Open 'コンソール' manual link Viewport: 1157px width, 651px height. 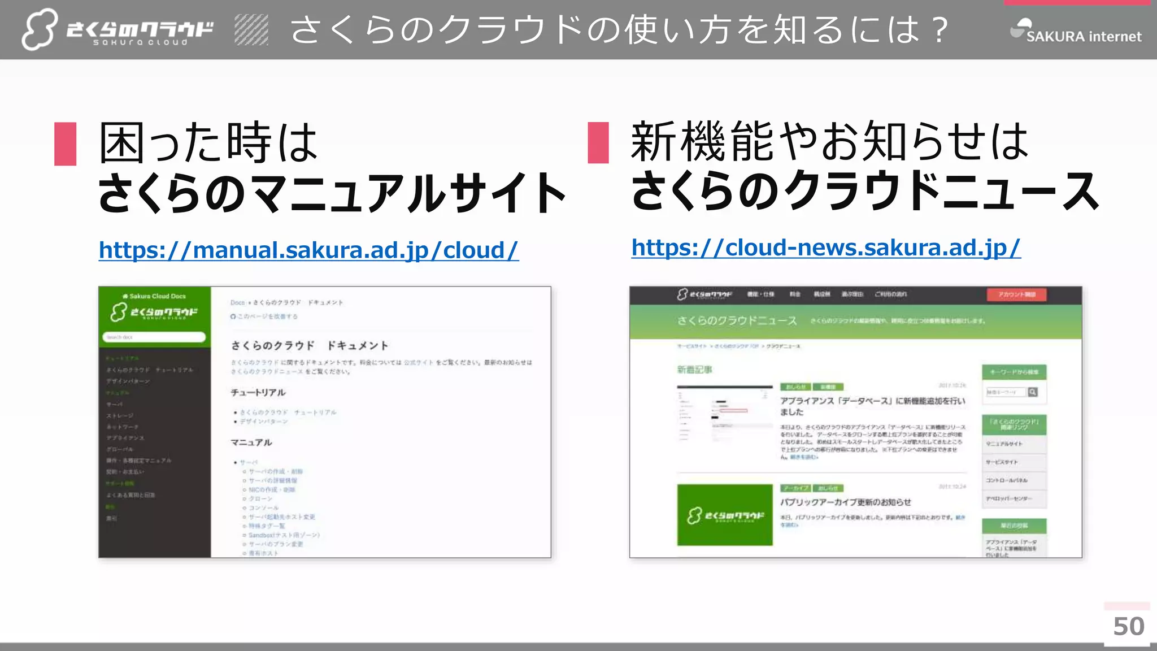point(263,508)
